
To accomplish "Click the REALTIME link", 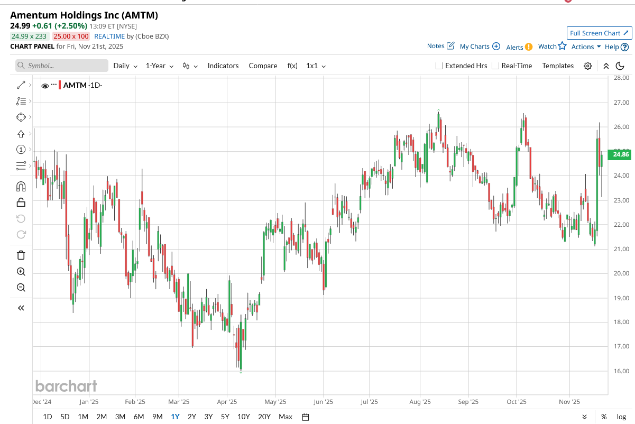I will pyautogui.click(x=109, y=36).
